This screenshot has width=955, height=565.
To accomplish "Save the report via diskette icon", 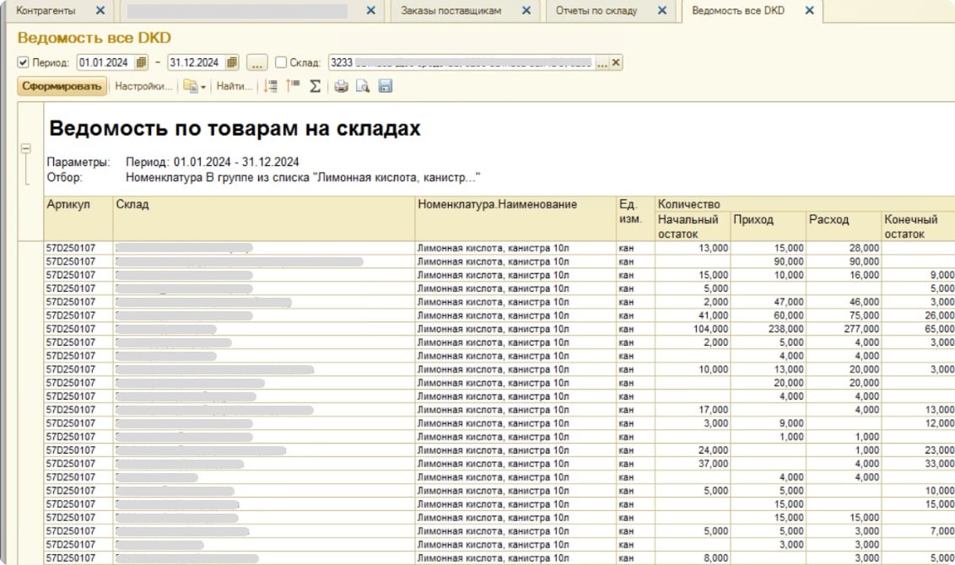I will click(x=386, y=87).
